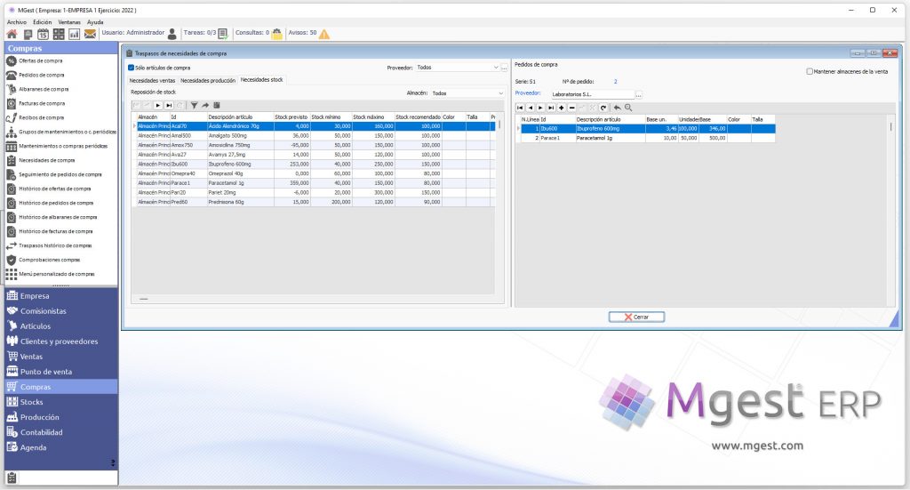This screenshot has height=490, width=910.
Task: Open Stocks module in bottom navigation
Action: (61, 402)
